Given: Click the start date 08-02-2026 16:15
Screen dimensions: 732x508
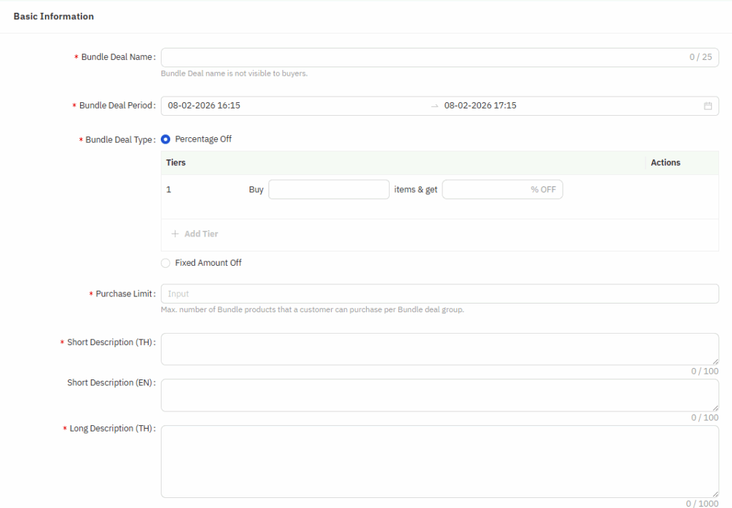Looking at the screenshot, I should pyautogui.click(x=204, y=106).
